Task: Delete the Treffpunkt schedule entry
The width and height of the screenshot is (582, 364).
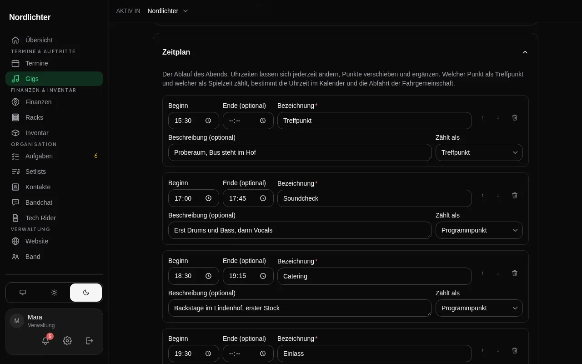Action: coord(515,117)
